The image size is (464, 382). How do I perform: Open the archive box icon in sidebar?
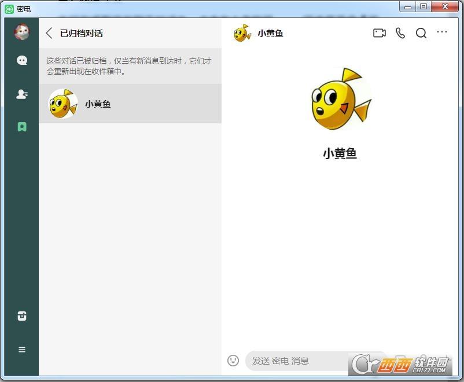22,316
